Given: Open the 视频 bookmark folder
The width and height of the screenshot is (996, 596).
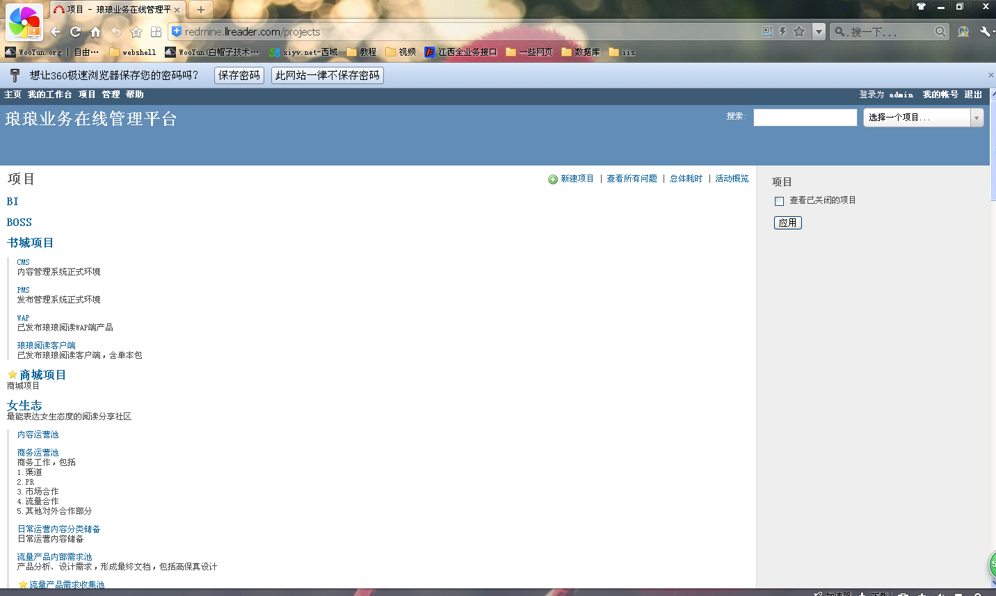Looking at the screenshot, I should pyautogui.click(x=401, y=52).
